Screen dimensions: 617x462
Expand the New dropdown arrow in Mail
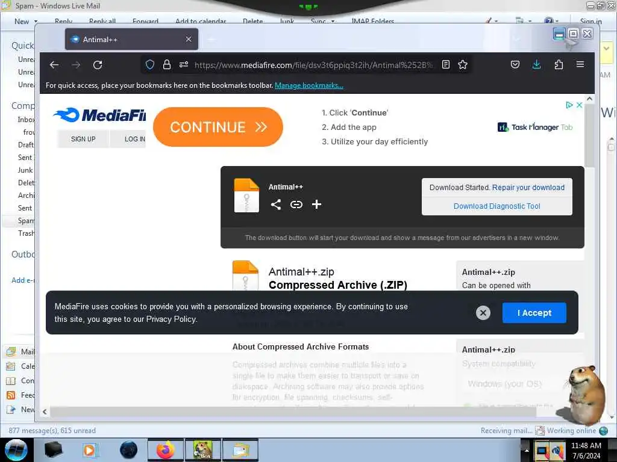36,21
